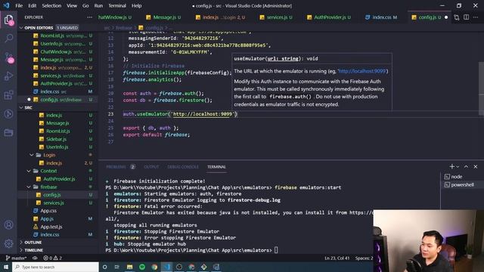Click the unsaved dot on config.js tab
This screenshot has height=272, width=484.
point(446,17)
